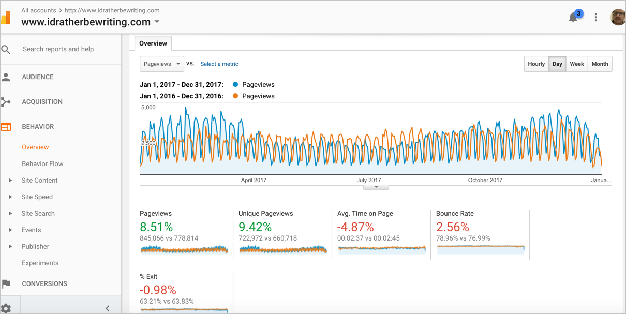Select the % Exit sparkline

184,311
